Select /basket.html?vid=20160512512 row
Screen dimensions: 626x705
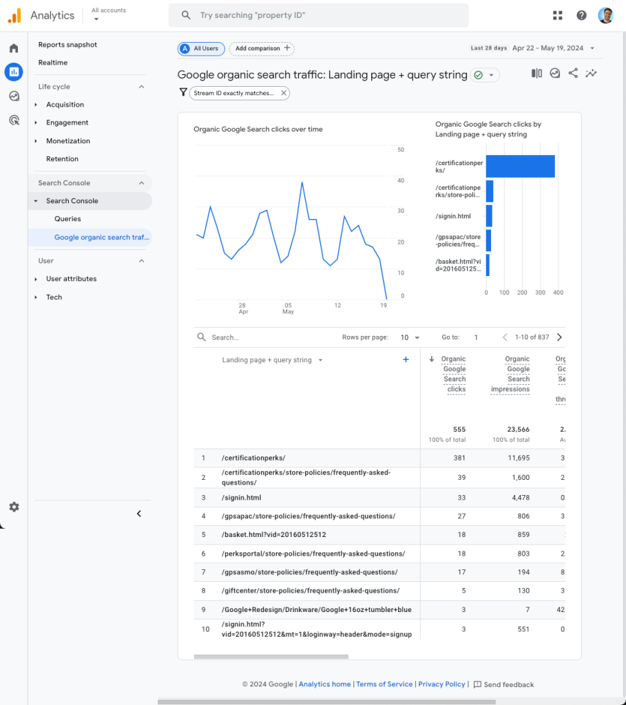point(379,534)
